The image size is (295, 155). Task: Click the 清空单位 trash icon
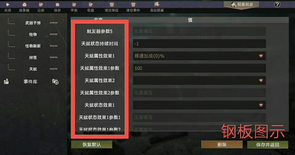[x=112, y=5]
